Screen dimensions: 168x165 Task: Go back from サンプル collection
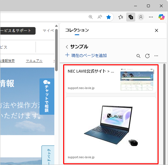click(x=67, y=47)
